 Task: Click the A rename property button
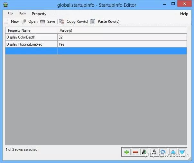(144, 152)
